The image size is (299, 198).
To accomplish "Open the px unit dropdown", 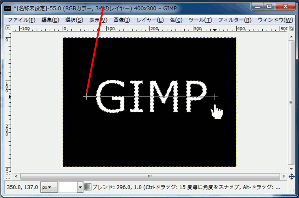I will click(49, 187).
